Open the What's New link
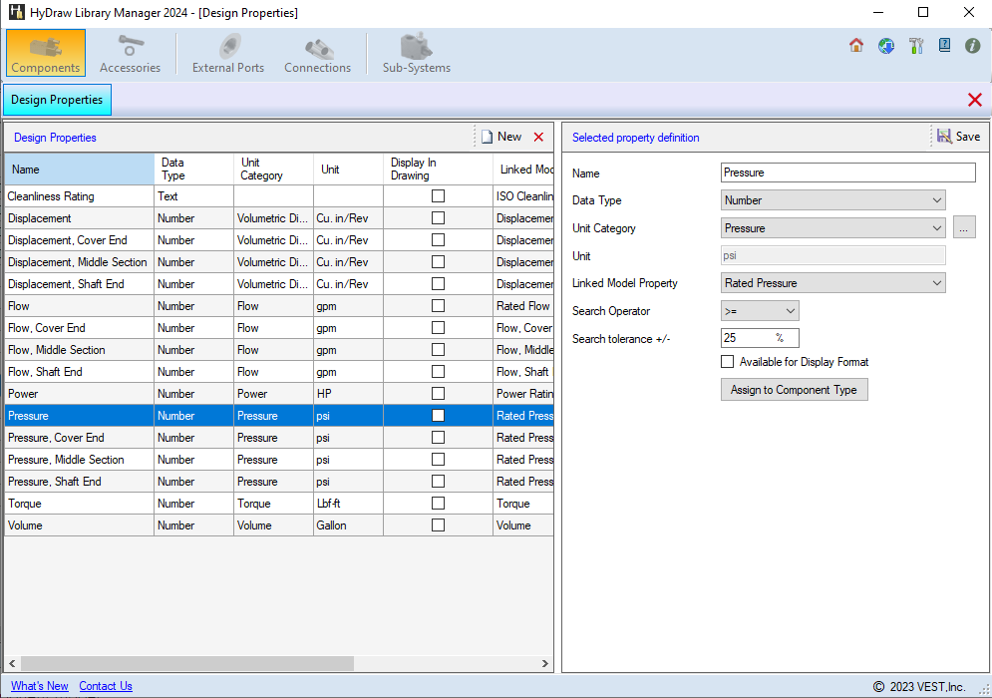The height and width of the screenshot is (698, 992). click(38, 685)
